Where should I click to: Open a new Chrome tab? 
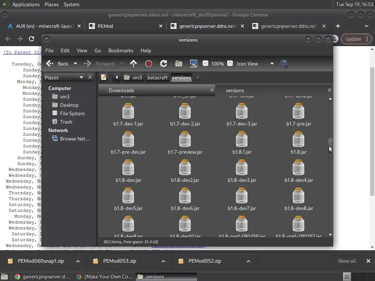338,26
